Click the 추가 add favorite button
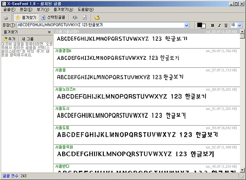 click(x=9, y=39)
